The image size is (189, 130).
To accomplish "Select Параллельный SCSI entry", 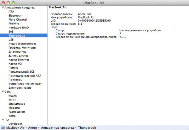I will click(x=22, y=72).
